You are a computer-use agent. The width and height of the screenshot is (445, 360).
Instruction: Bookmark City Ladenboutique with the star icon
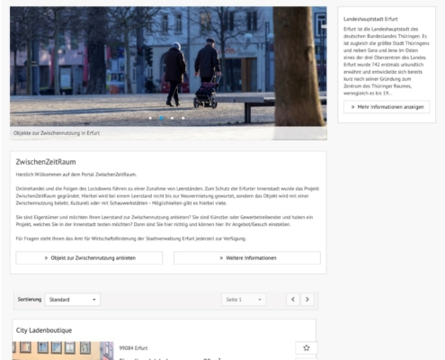pos(307,348)
